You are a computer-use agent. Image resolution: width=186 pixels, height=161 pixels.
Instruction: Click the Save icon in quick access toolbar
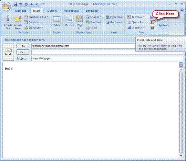pyautogui.click(x=15, y=4)
